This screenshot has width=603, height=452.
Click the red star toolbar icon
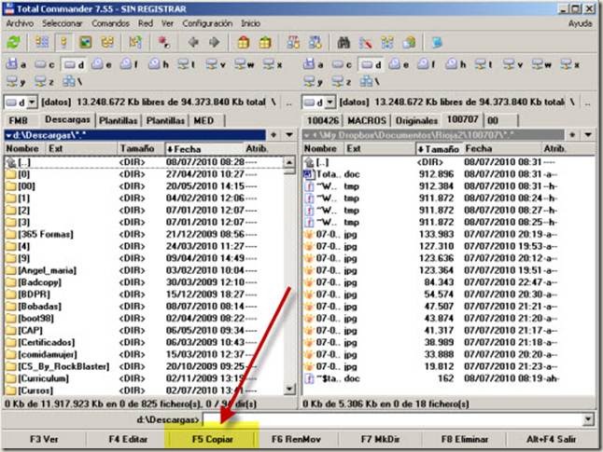(164, 42)
